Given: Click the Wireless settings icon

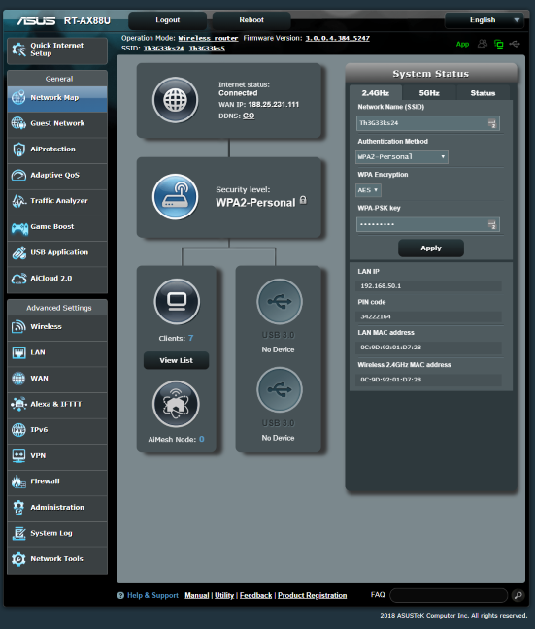Looking at the screenshot, I should pos(18,326).
